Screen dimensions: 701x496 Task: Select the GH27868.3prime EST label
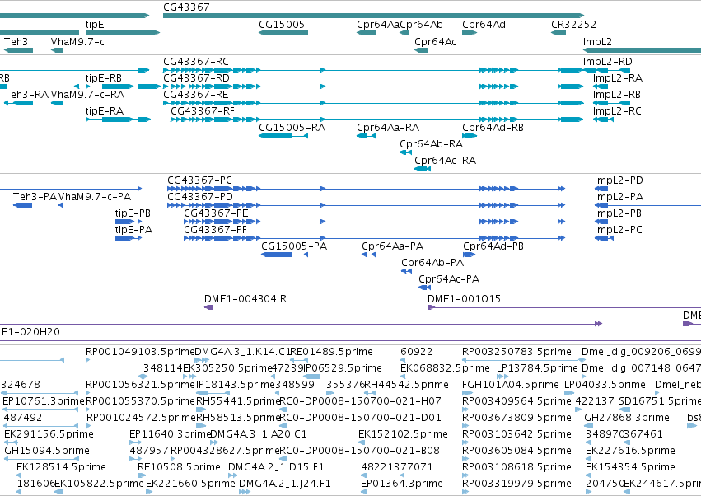click(x=627, y=419)
